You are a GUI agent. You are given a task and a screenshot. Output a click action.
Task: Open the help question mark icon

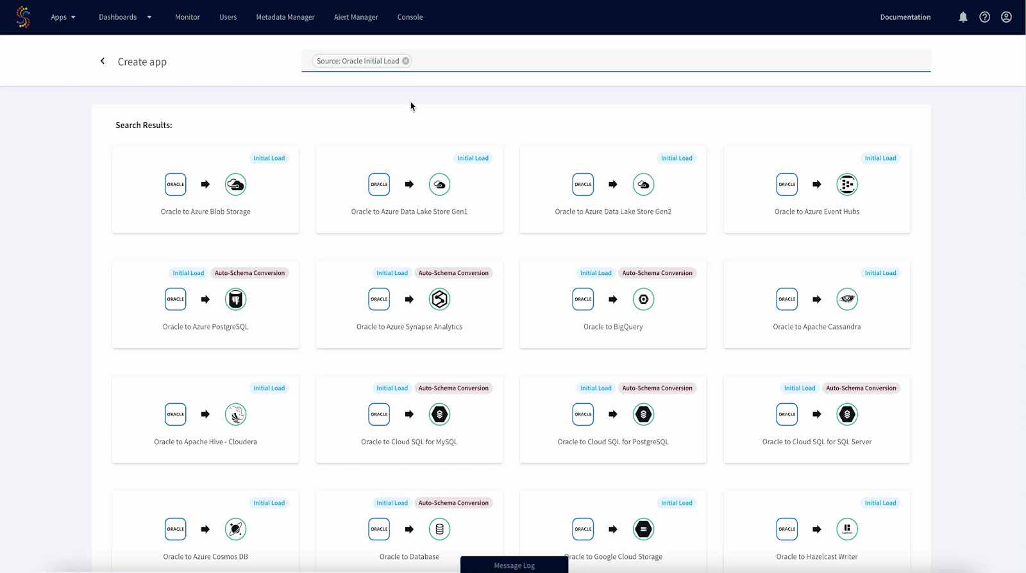tap(985, 17)
